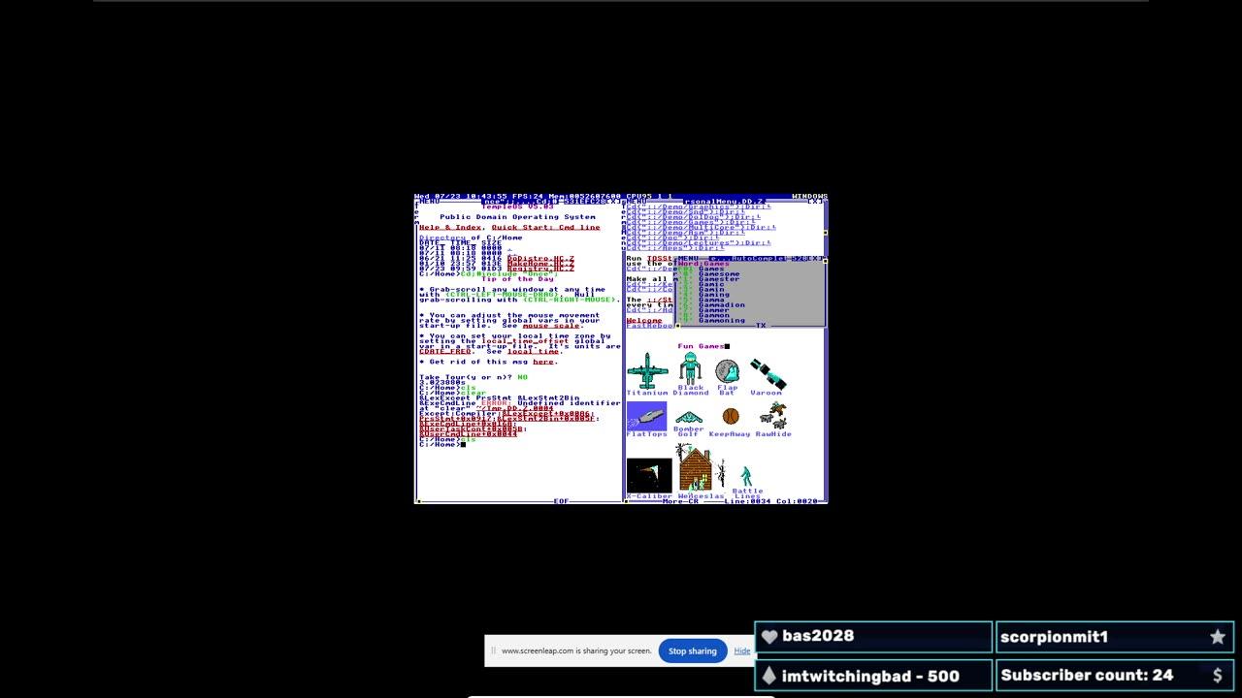Select autocomplete suggestion 'Gammoning'

point(722,321)
